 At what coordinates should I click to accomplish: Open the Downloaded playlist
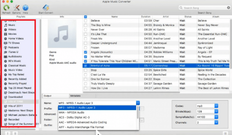(15, 97)
